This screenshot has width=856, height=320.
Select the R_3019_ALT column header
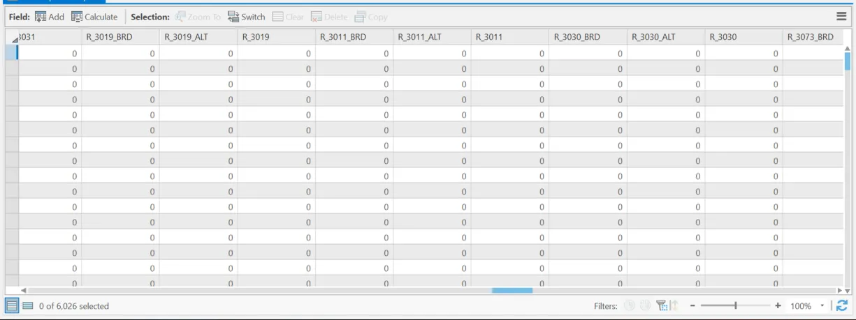[198, 37]
